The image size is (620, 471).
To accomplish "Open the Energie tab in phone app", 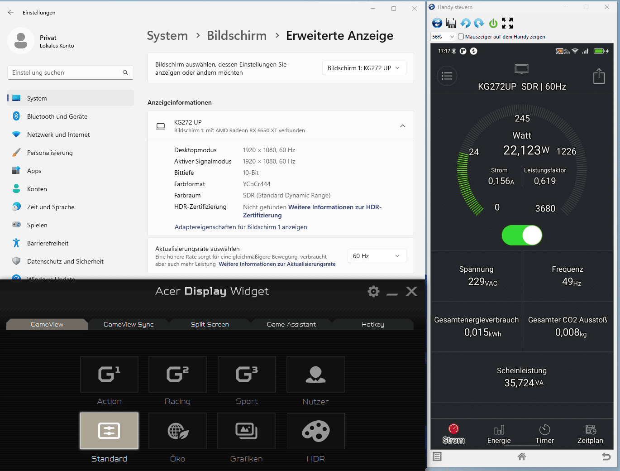I will click(499, 434).
